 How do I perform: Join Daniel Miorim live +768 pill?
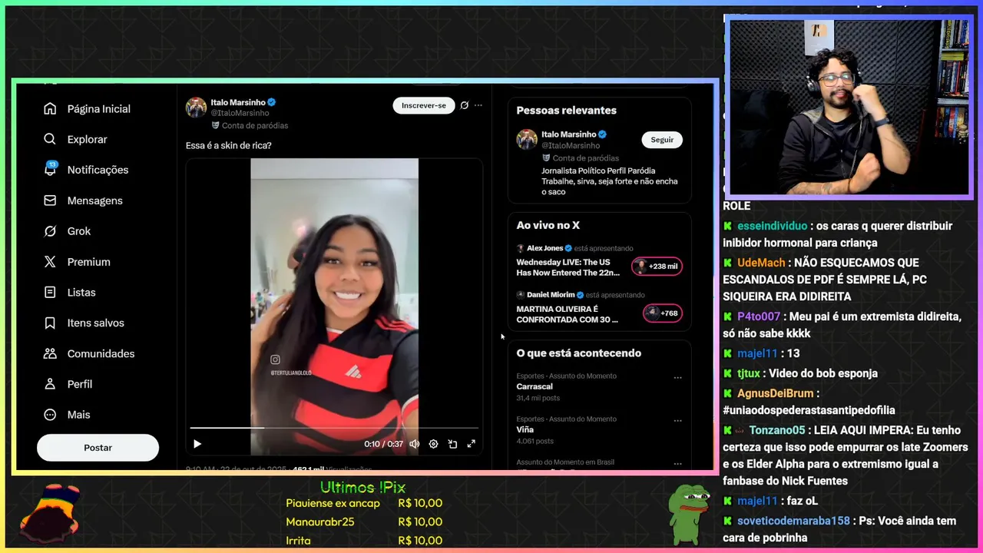click(x=663, y=313)
